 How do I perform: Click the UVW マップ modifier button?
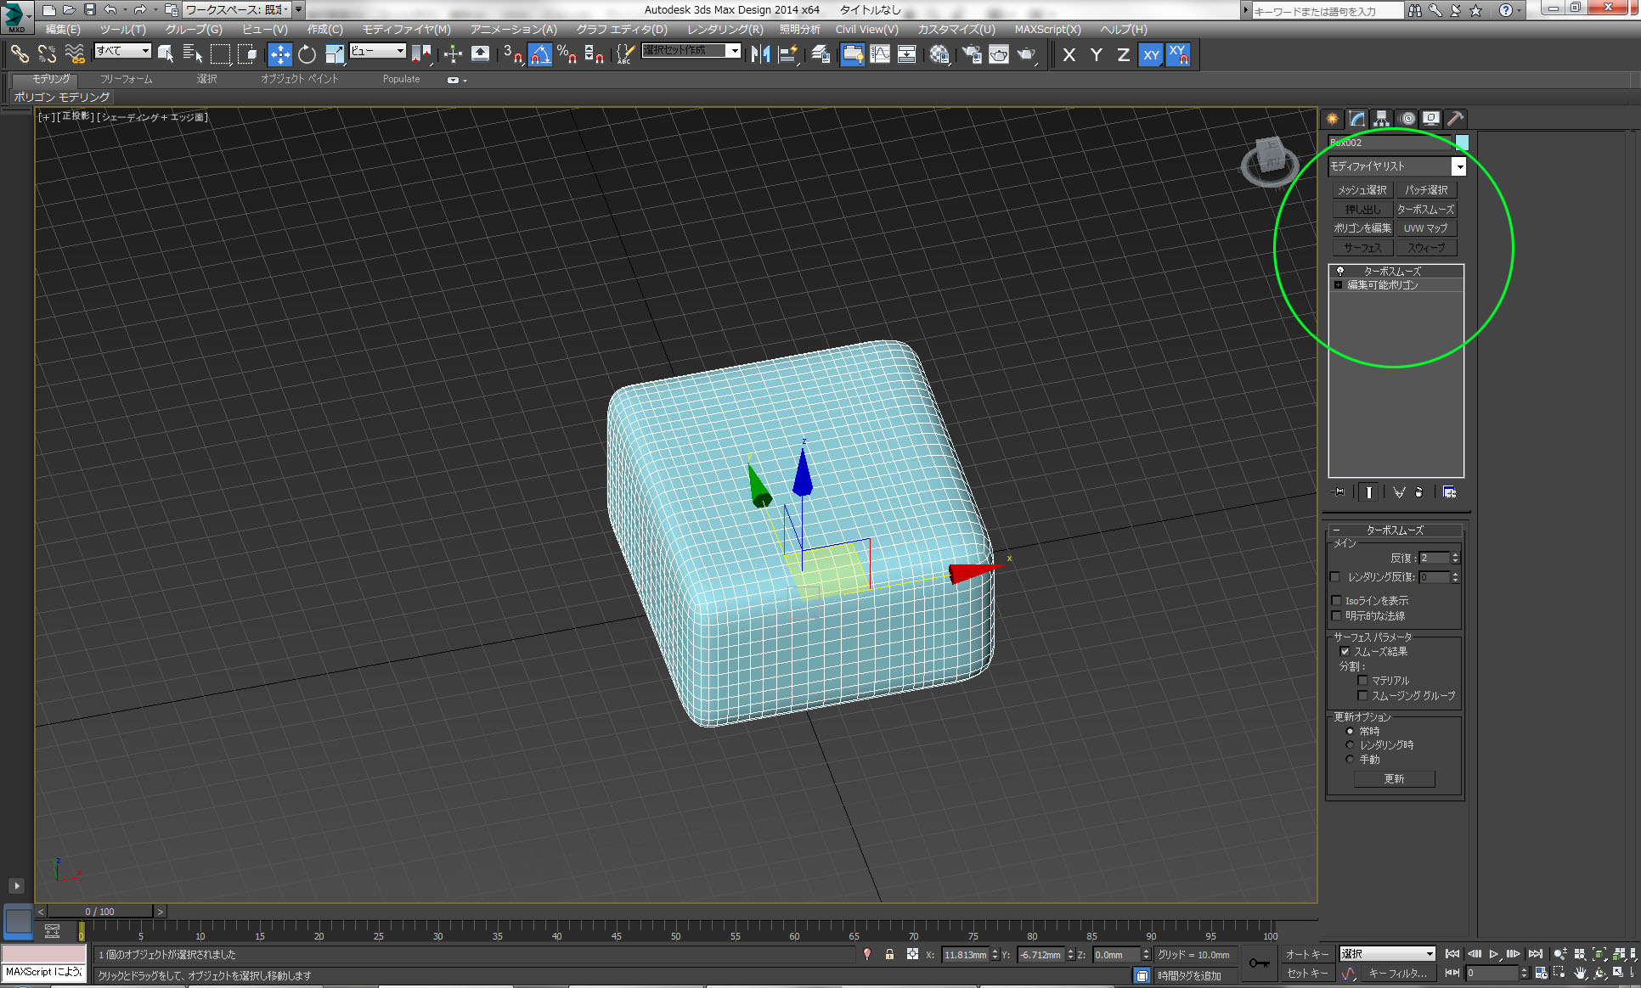click(x=1425, y=228)
